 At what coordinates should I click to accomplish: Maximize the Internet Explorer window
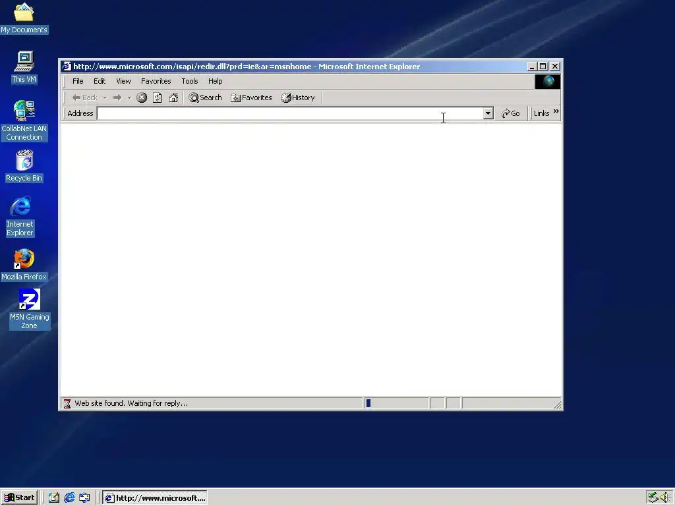[x=543, y=67]
